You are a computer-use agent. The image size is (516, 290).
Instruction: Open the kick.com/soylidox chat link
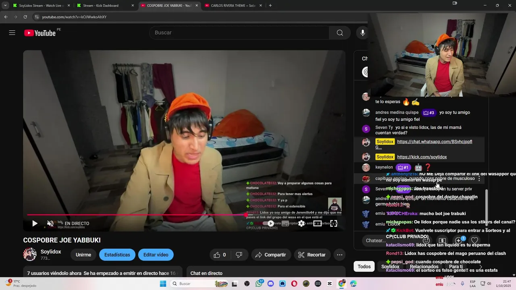click(422, 157)
